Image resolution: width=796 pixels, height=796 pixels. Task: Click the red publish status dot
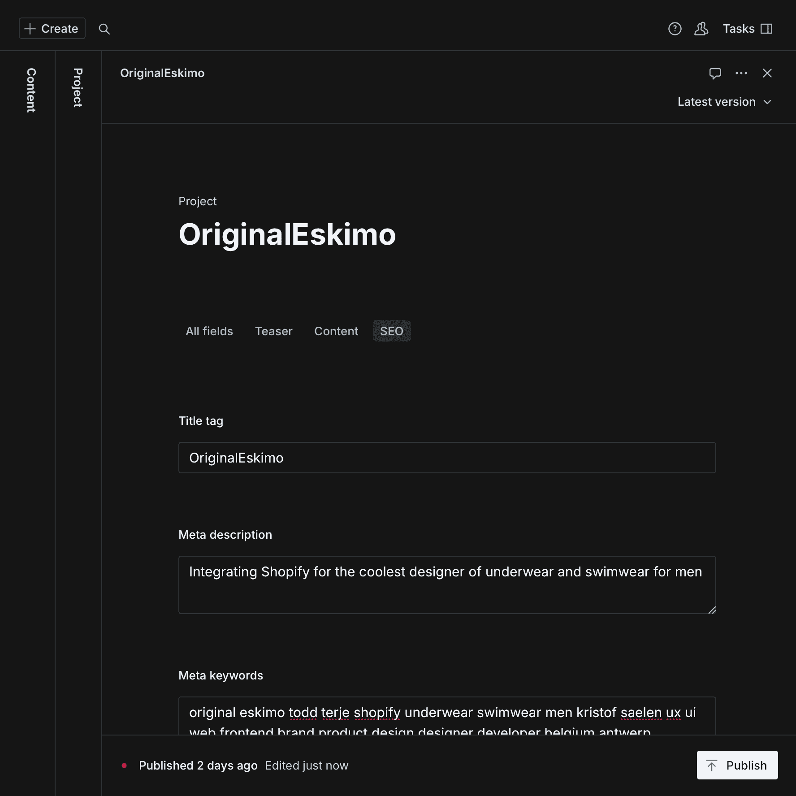(124, 766)
